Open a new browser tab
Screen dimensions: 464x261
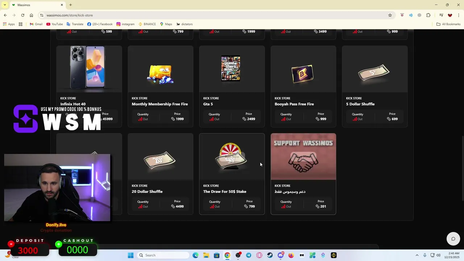70,5
